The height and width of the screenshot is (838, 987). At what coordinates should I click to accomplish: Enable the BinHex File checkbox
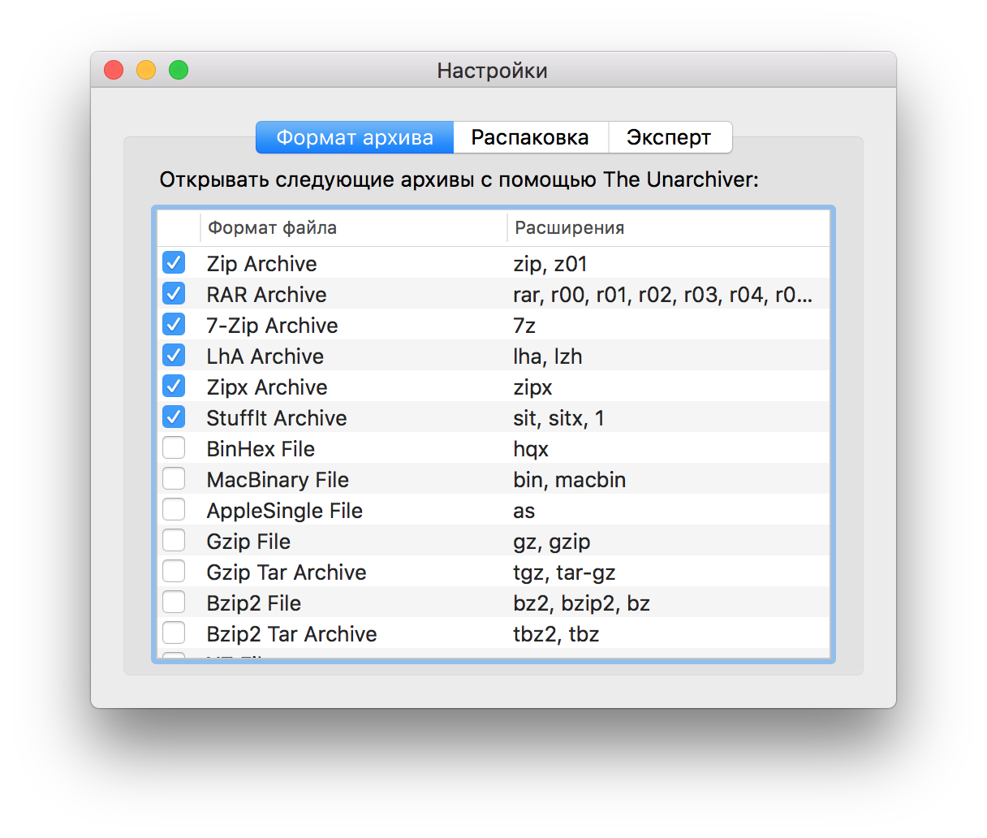click(x=174, y=448)
